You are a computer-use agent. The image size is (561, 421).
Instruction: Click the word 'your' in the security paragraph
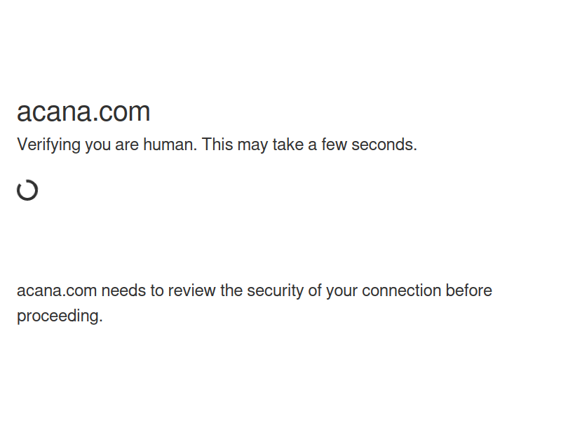click(342, 291)
